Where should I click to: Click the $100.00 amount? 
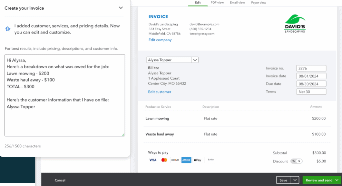pos(319,134)
